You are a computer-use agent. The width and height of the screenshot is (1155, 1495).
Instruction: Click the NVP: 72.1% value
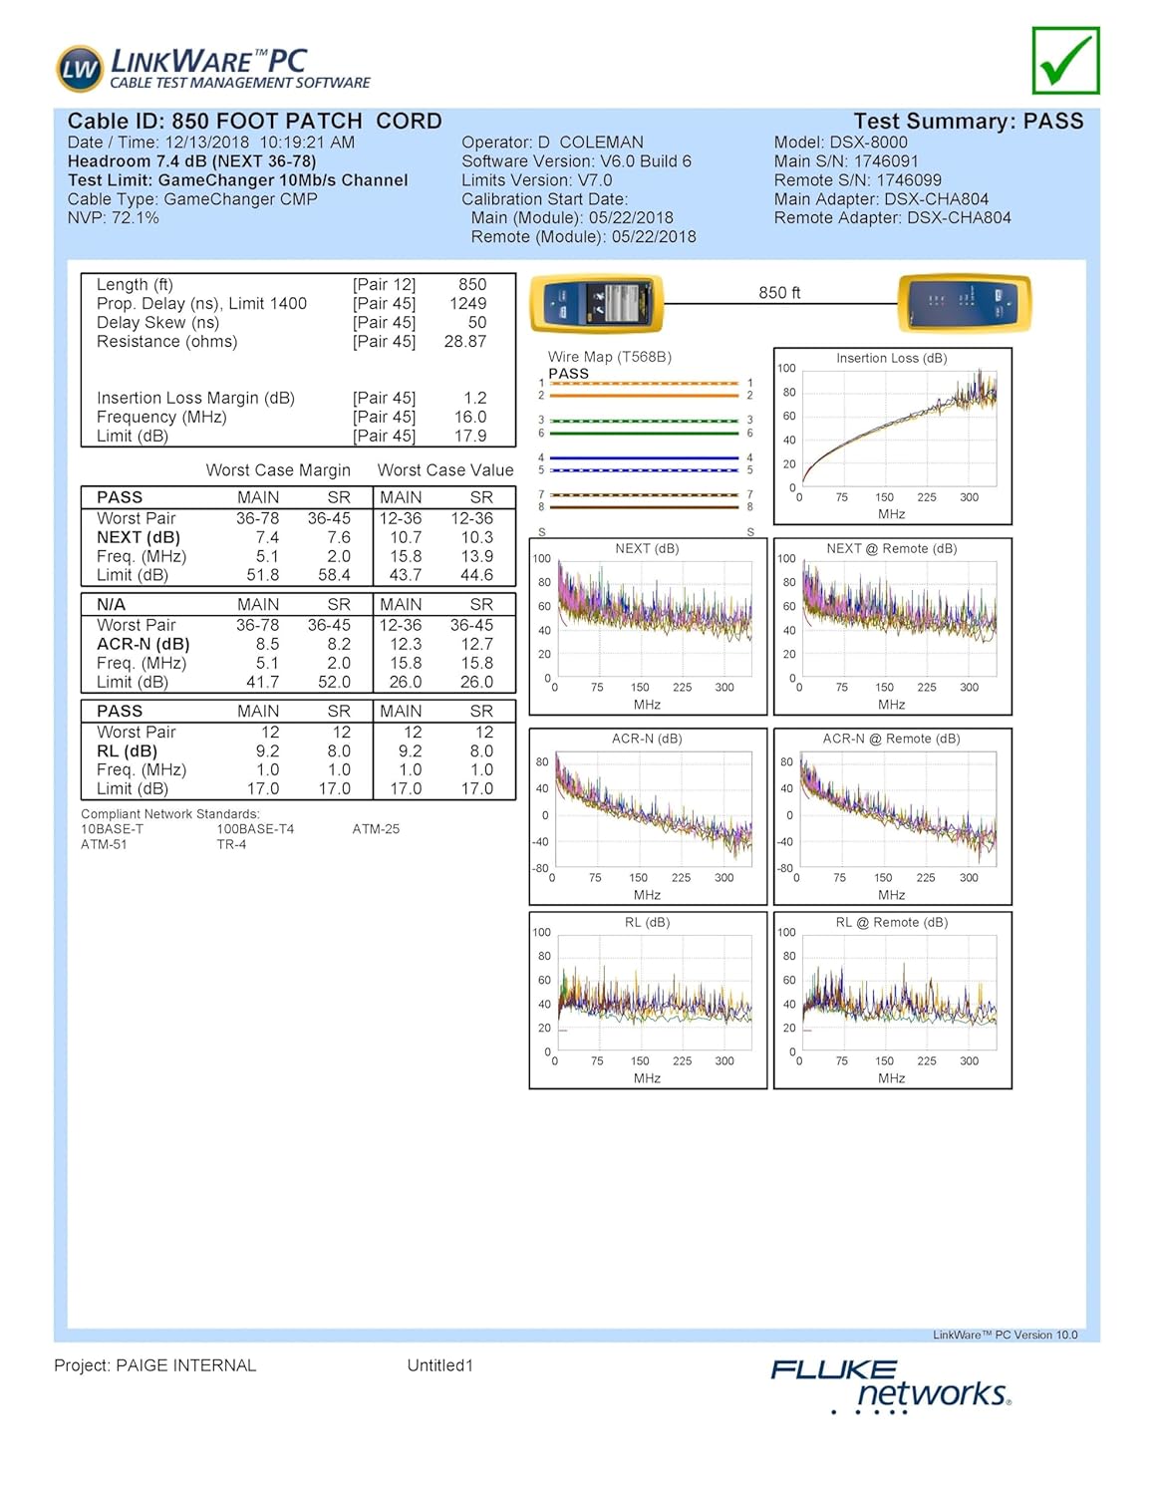point(113,218)
